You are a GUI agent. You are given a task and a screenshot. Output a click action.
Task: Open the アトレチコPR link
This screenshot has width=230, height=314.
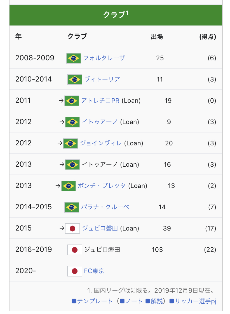[x=100, y=101]
